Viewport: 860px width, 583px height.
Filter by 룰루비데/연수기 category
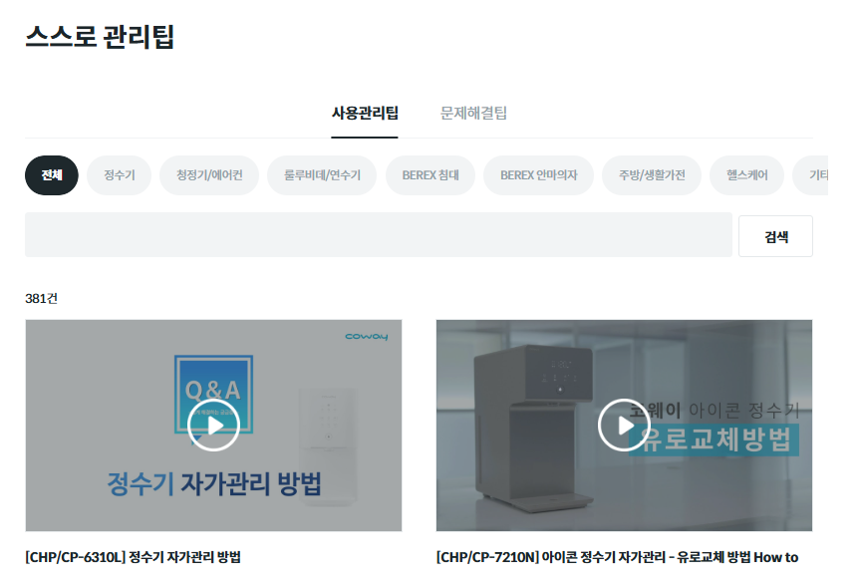coord(322,175)
